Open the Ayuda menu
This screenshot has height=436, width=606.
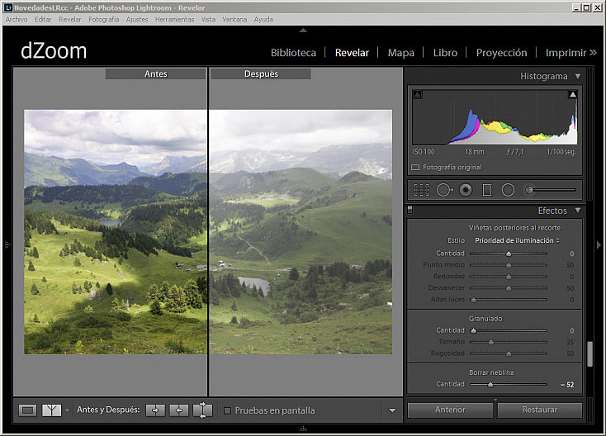point(263,19)
